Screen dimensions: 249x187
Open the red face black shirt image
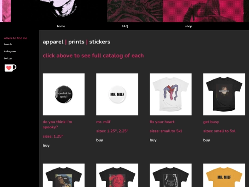[x=117, y=175]
